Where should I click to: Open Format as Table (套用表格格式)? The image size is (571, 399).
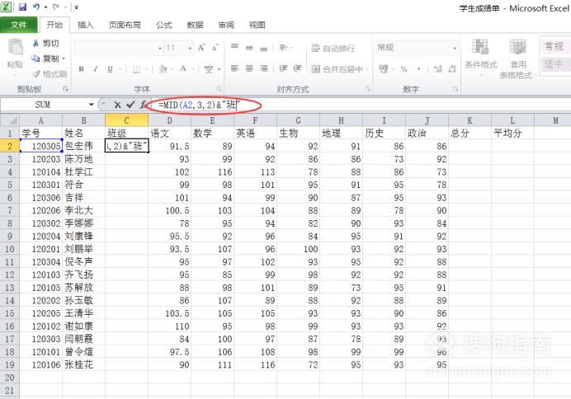pyautogui.click(x=518, y=59)
